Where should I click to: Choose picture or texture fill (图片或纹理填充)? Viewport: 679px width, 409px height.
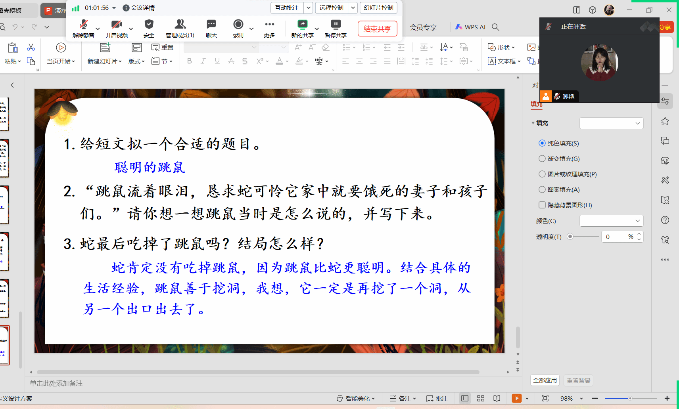[x=542, y=174]
